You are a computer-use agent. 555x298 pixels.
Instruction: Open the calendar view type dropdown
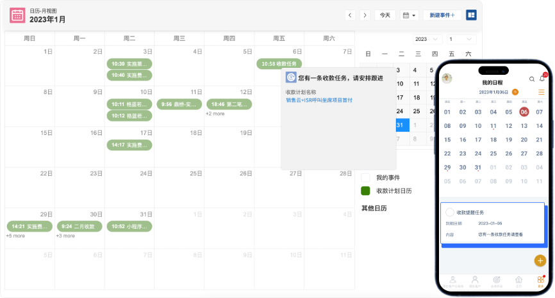[x=409, y=15]
